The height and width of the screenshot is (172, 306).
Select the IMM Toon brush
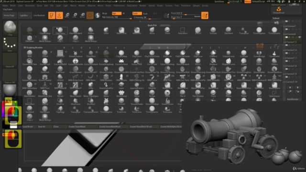[45, 86]
